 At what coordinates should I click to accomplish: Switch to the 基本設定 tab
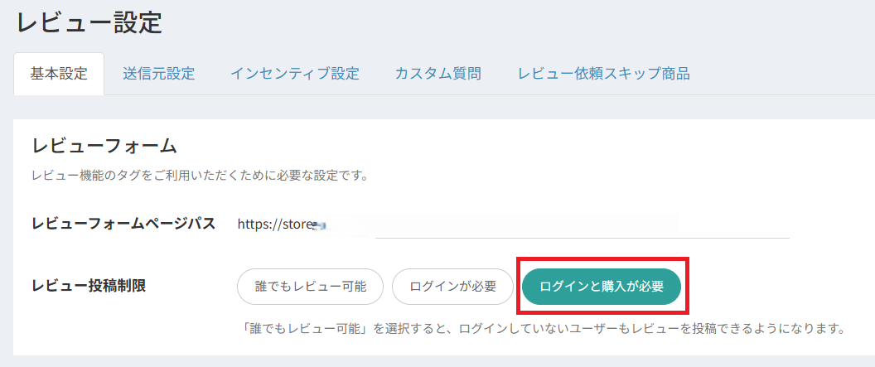pos(59,74)
